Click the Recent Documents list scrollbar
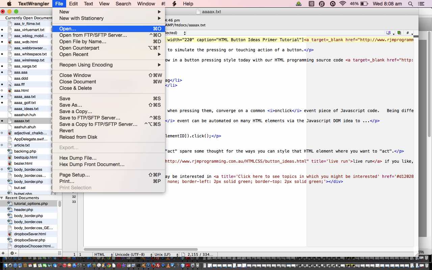The image size is (432, 270). click(60, 204)
